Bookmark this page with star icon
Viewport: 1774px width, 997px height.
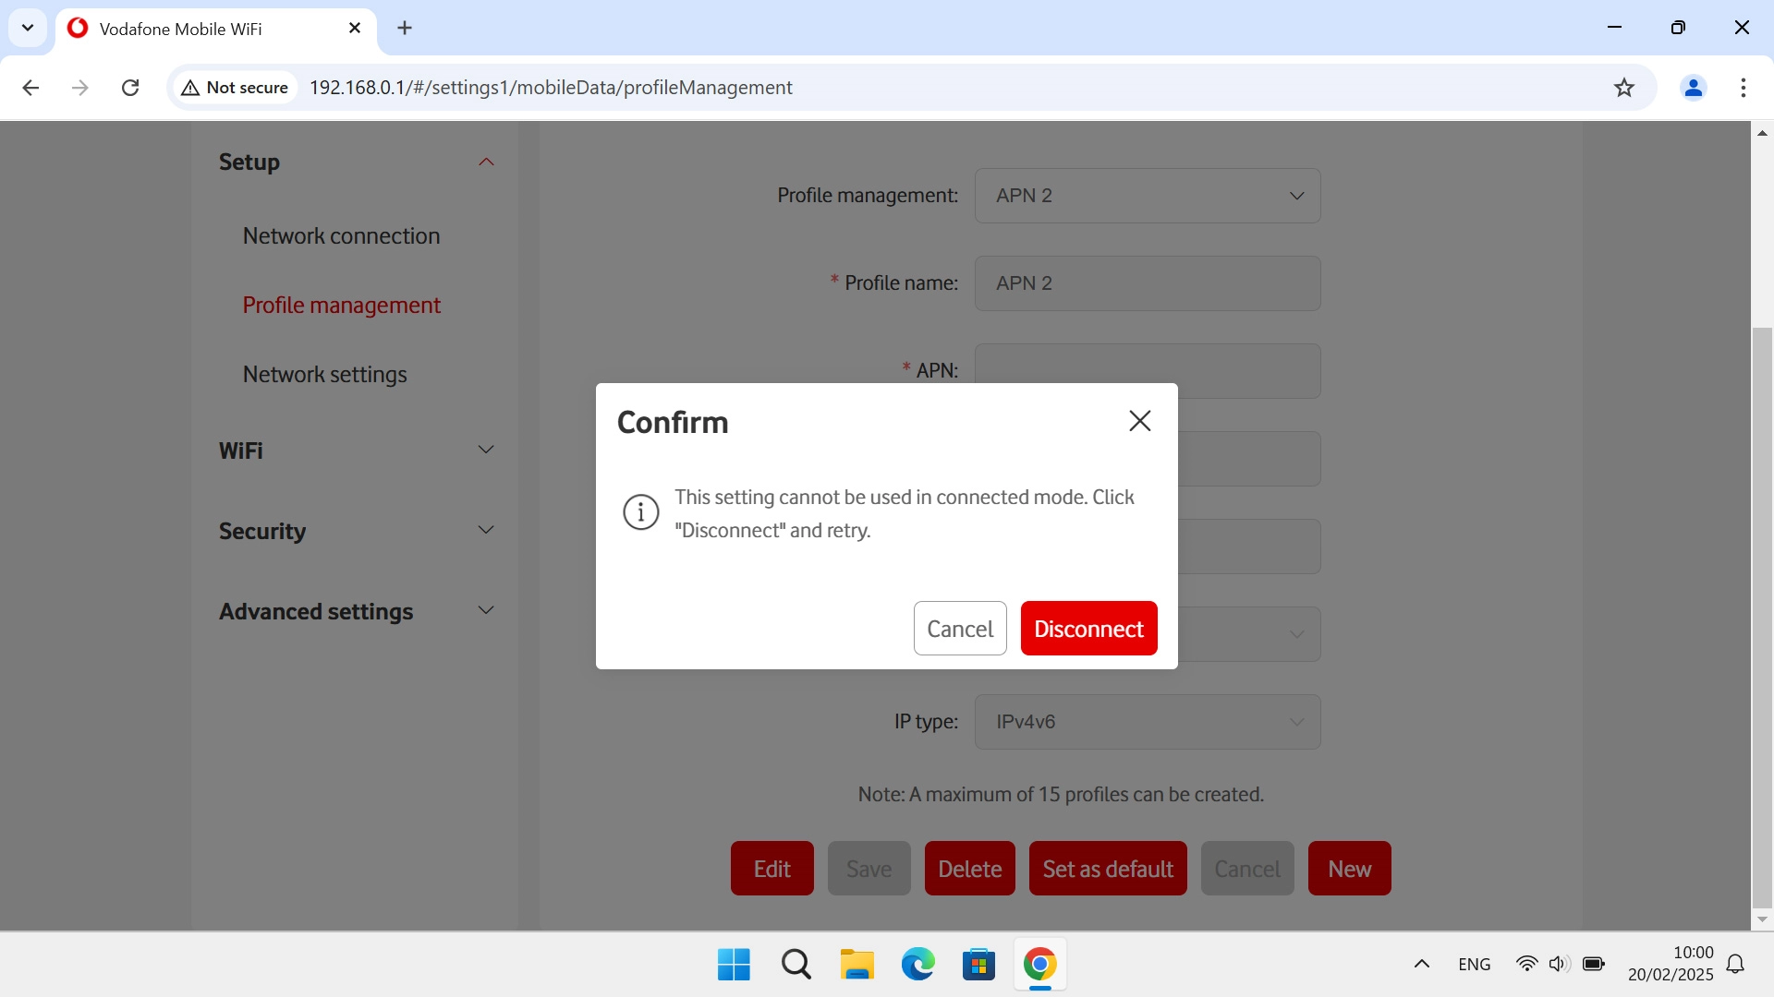pos(1623,88)
